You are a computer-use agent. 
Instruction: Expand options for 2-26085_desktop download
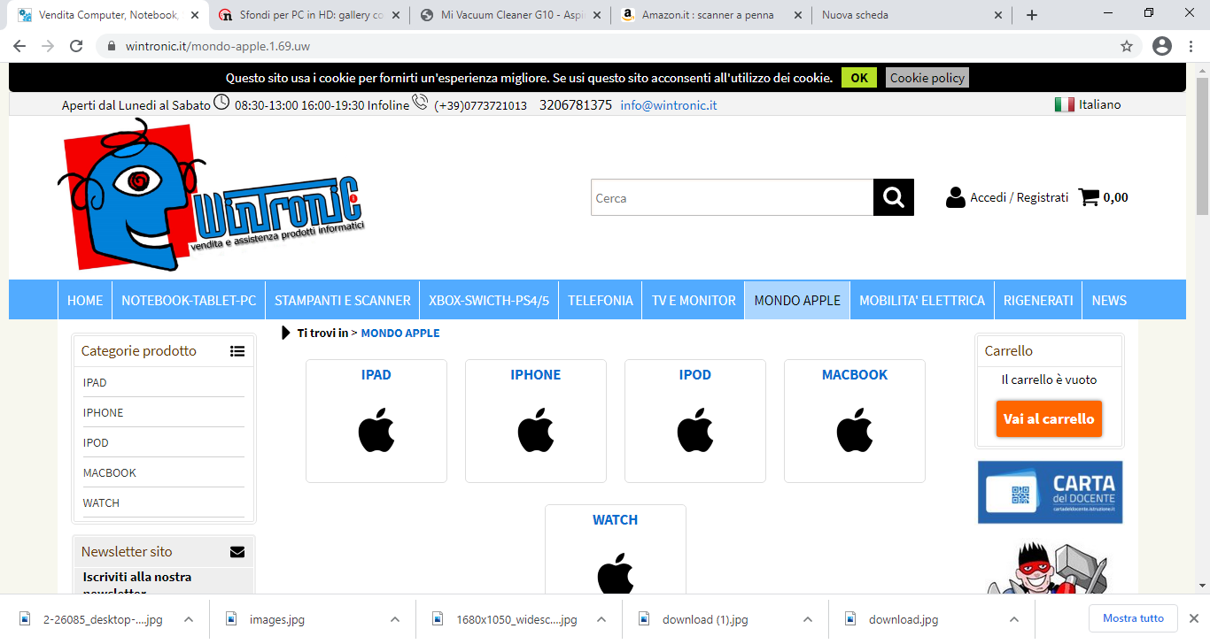click(188, 619)
